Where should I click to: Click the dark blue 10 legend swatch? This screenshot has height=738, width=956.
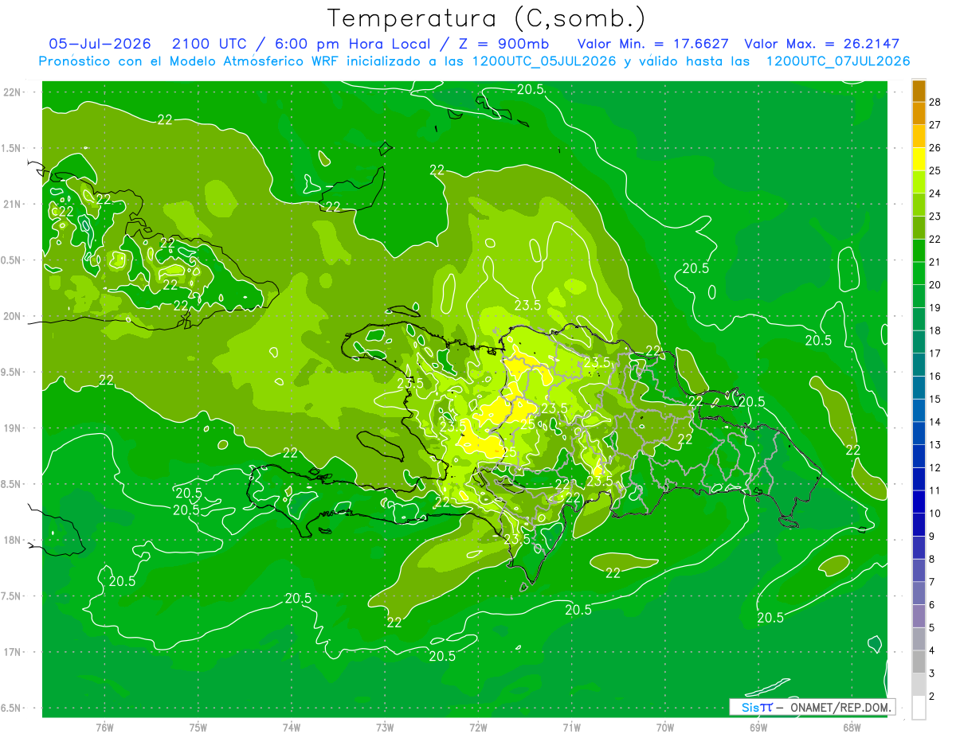pos(919,502)
